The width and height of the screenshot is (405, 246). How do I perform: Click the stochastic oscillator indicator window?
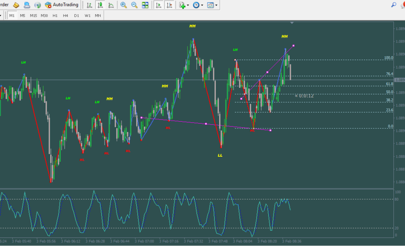(196, 213)
